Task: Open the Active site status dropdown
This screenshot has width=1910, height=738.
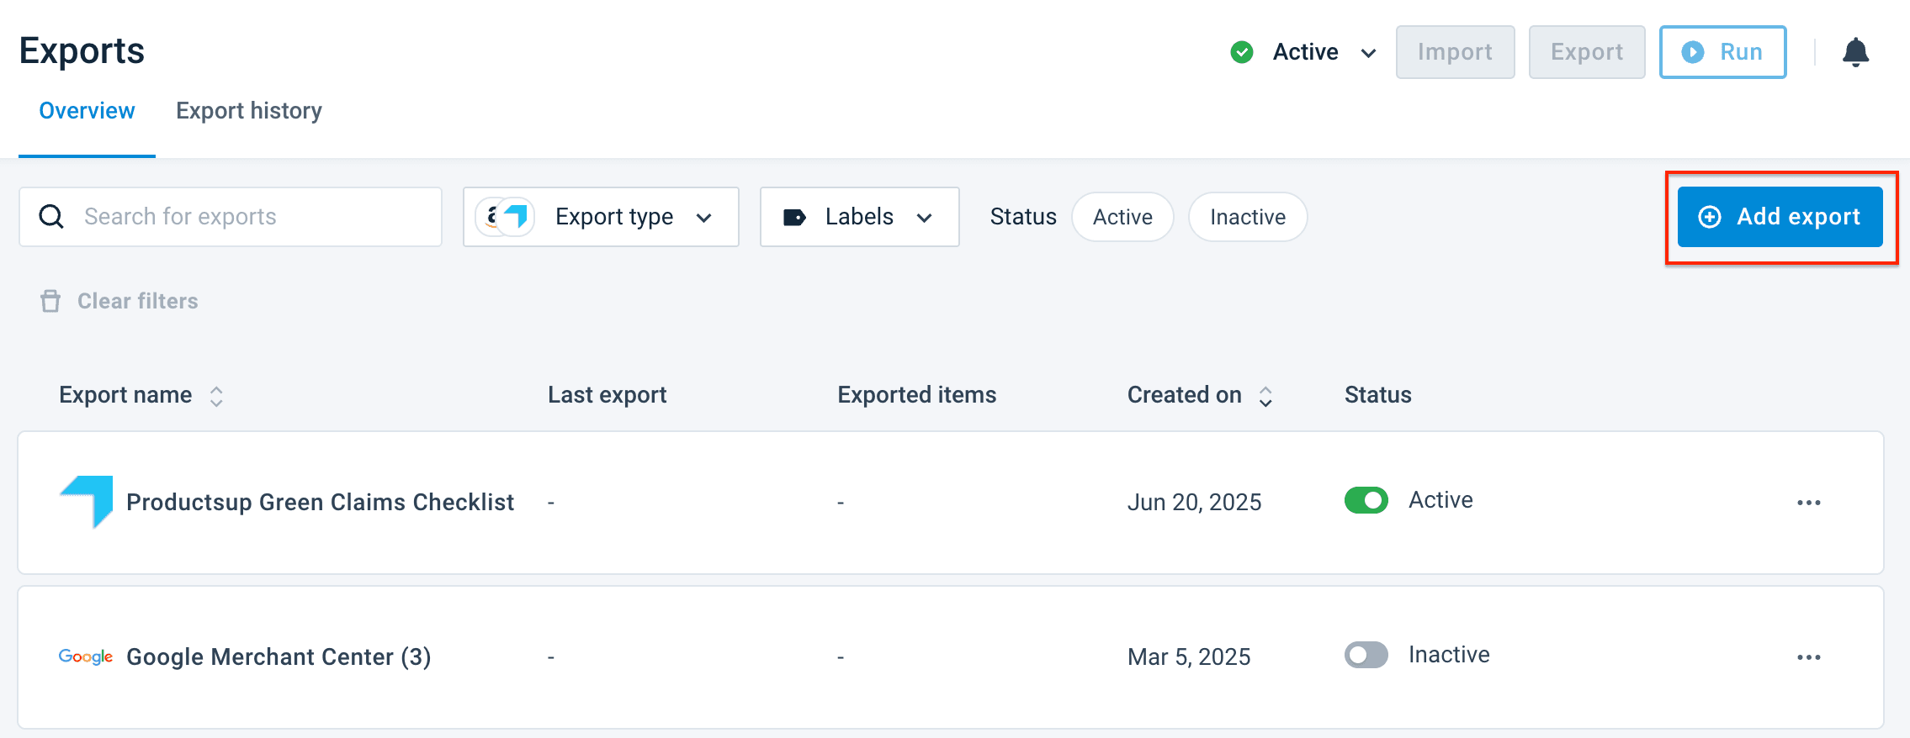Action: tap(1304, 52)
